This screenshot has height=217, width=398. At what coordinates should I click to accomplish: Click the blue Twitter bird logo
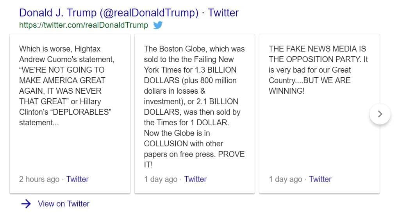click(158, 25)
